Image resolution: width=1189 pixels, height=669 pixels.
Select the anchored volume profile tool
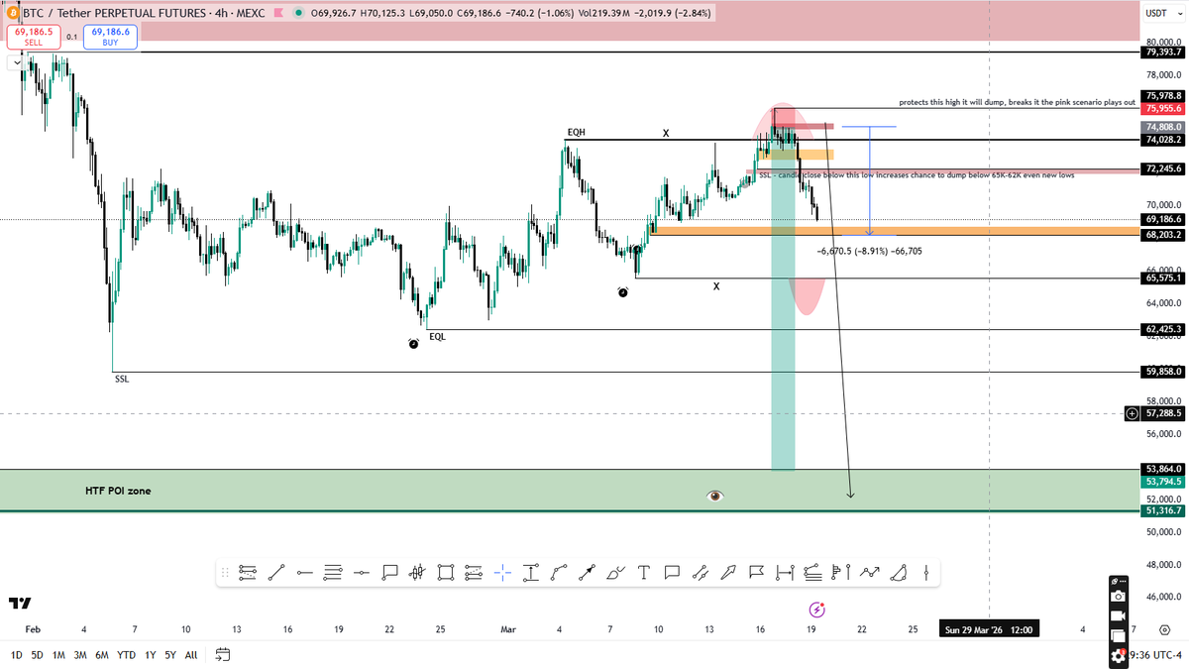(x=842, y=572)
